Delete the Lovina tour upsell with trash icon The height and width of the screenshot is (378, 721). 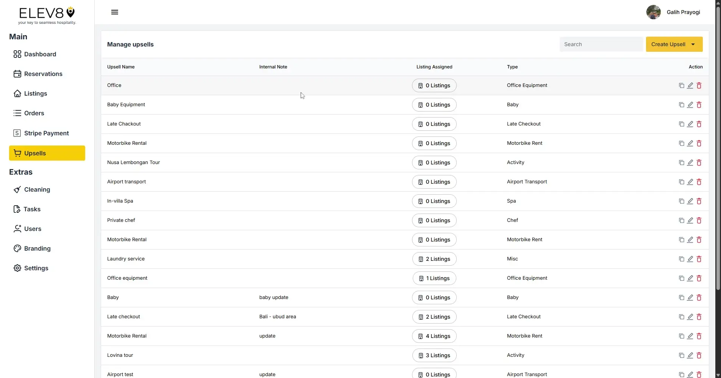pos(699,355)
